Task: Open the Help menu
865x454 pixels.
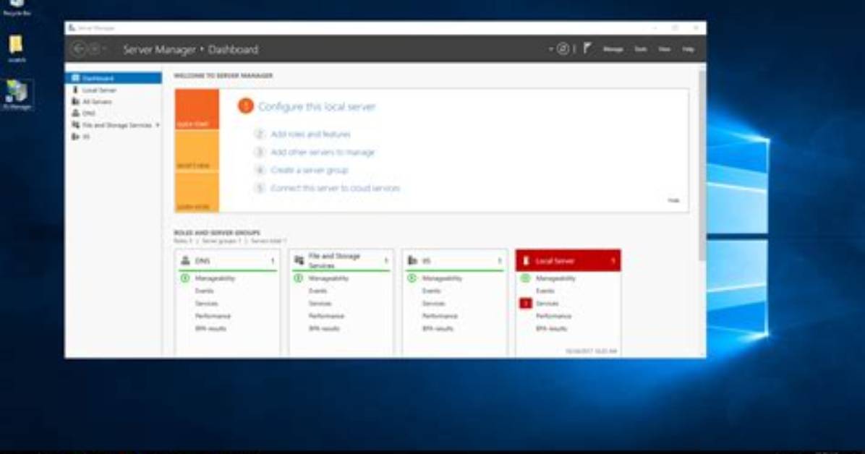Action: [688, 49]
